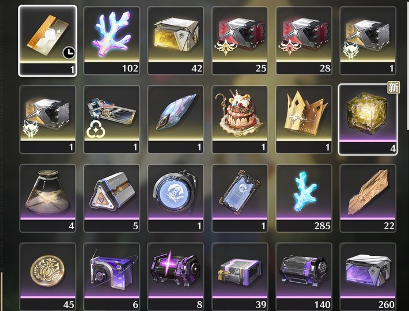409x311 pixels.
Task: Click the purple supply crate with 39
Action: pyautogui.click(x=240, y=277)
